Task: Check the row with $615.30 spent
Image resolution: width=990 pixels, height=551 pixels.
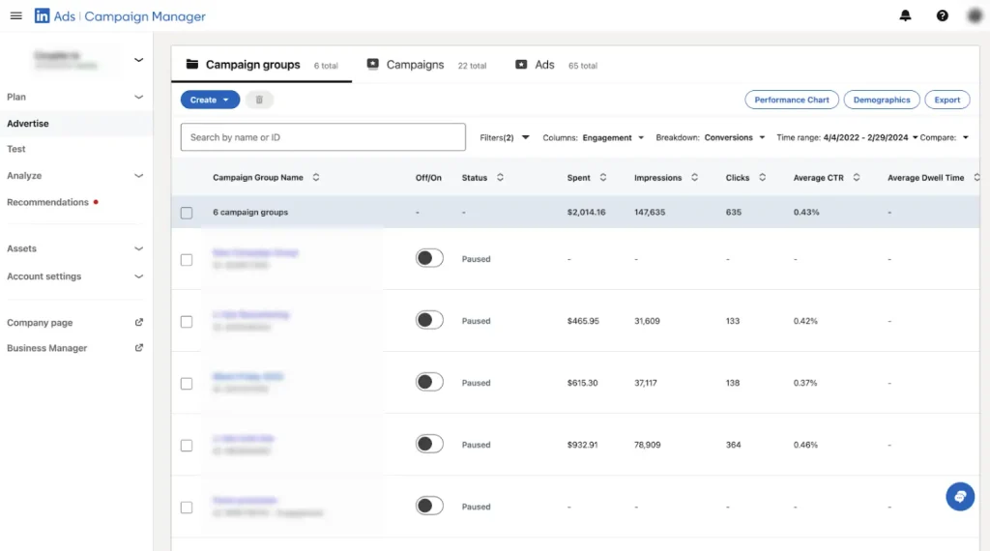Action: pos(187,383)
